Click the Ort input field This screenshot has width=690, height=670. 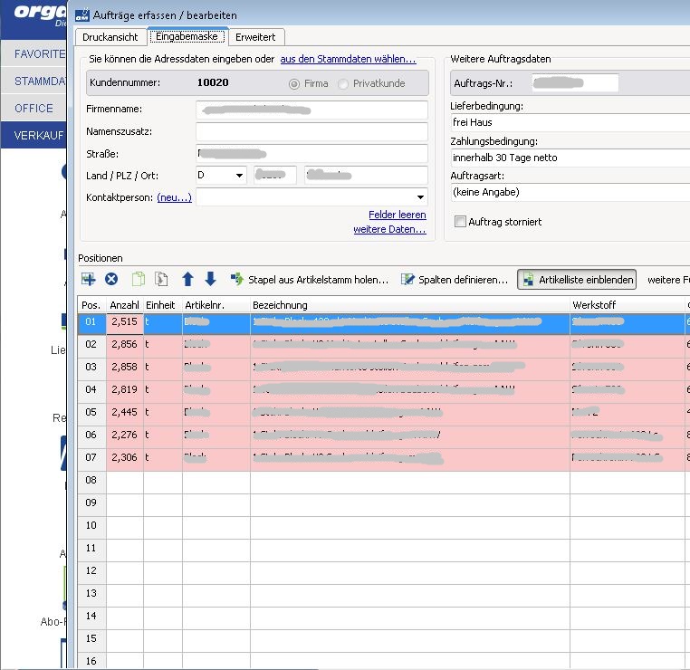(x=366, y=175)
